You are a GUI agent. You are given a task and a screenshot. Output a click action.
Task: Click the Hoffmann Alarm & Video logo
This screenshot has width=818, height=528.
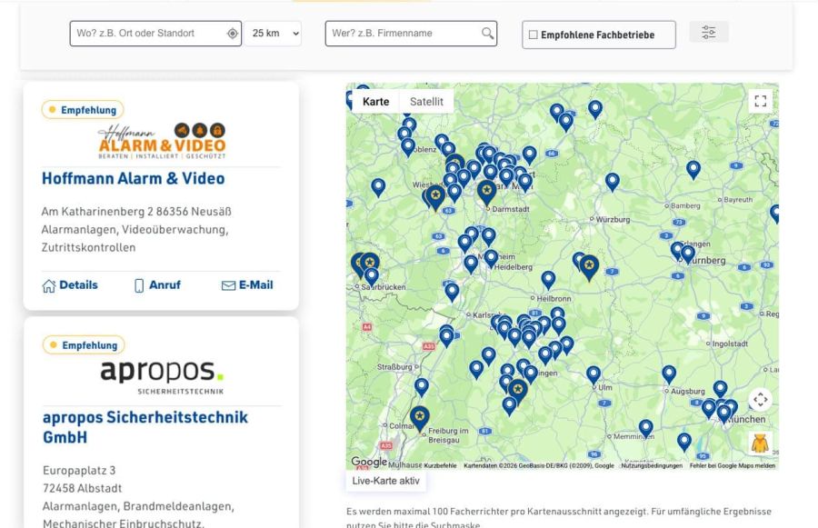pyautogui.click(x=163, y=141)
